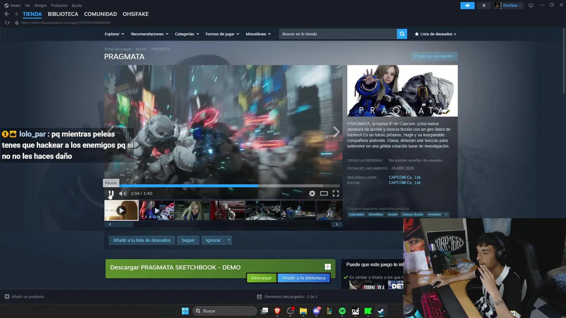Image resolution: width=566 pixels, height=318 pixels.
Task: Select the second trailer thumbnail
Action: 157,210
